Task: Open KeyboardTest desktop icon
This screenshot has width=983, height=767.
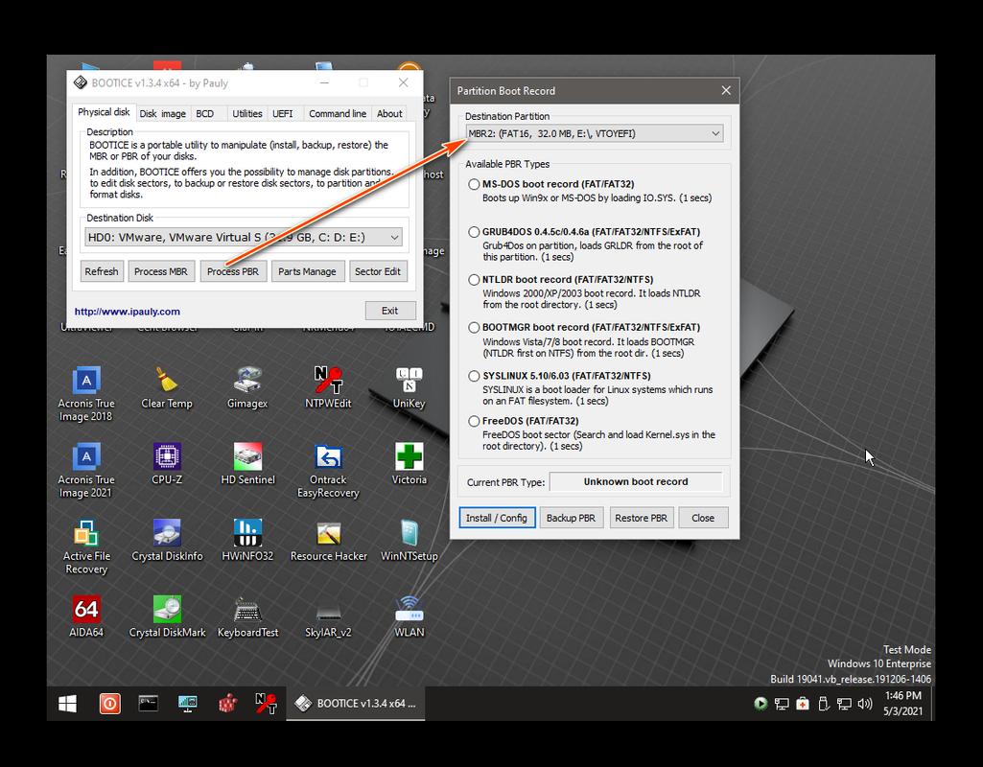Action: (x=247, y=616)
